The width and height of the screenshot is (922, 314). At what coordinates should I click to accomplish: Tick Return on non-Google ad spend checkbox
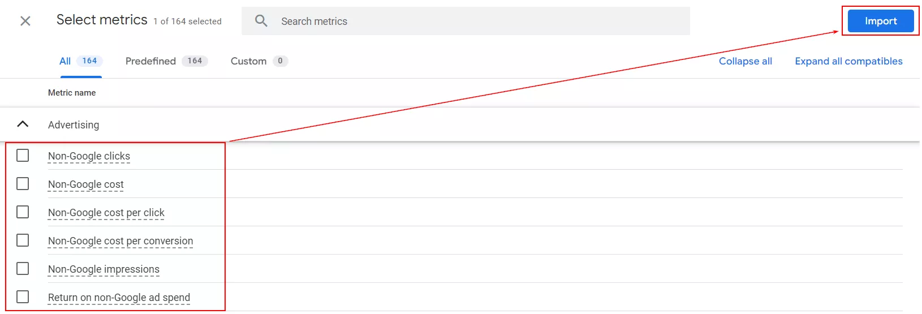click(x=23, y=297)
